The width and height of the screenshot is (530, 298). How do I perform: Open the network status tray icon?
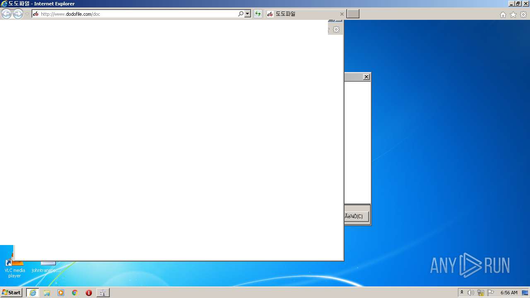tap(481, 293)
